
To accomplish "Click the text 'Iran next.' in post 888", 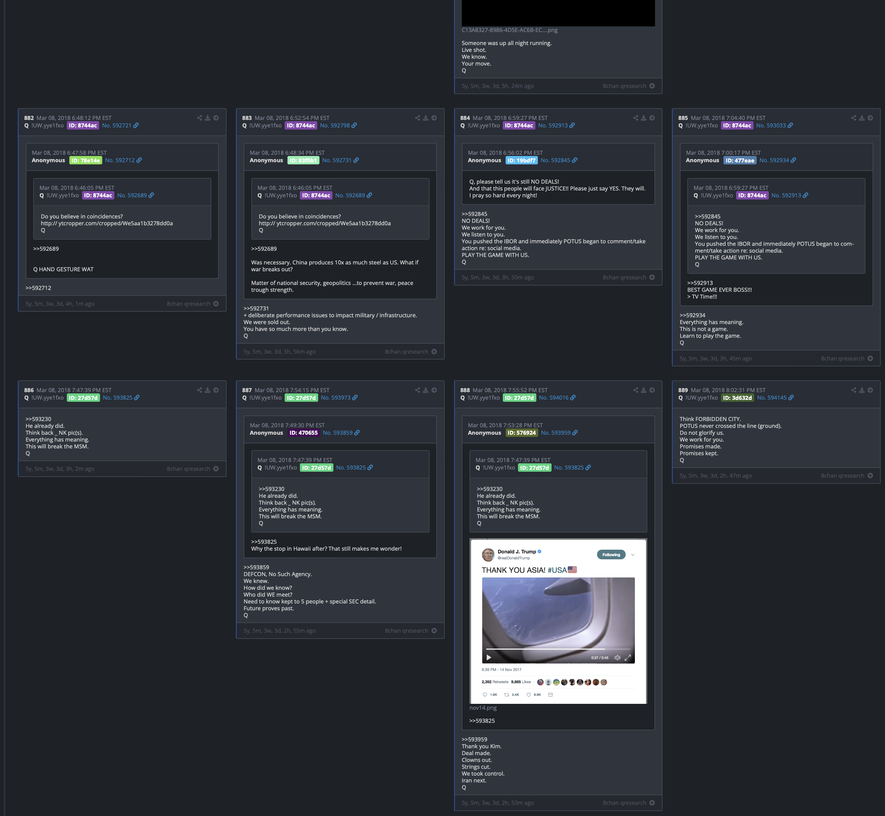I will pos(474,780).
